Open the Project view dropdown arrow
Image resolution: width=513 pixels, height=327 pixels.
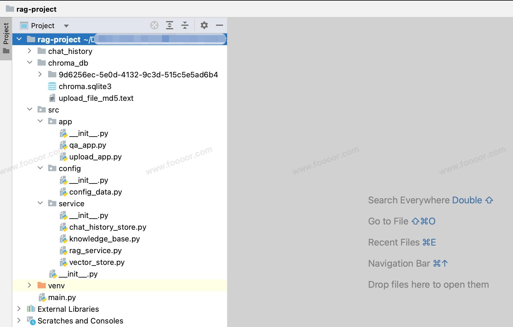[x=66, y=26]
